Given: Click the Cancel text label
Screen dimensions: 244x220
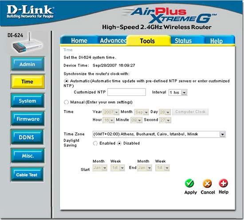Looking at the screenshot, I should (x=208, y=192).
